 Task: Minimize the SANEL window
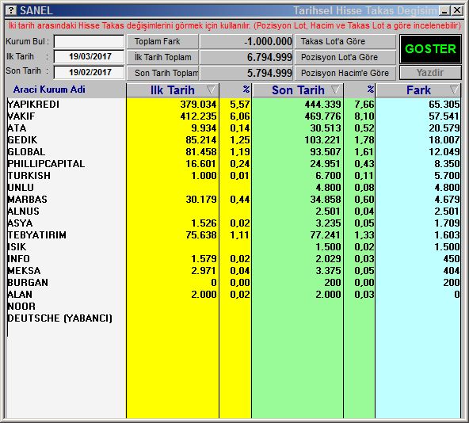tap(444, 11)
